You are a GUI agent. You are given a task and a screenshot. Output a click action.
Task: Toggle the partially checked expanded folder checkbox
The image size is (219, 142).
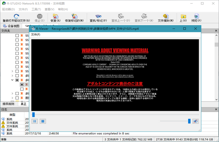coord(17,80)
